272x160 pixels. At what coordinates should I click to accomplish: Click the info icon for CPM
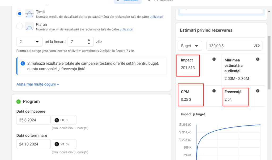pyautogui.click(x=214, y=91)
